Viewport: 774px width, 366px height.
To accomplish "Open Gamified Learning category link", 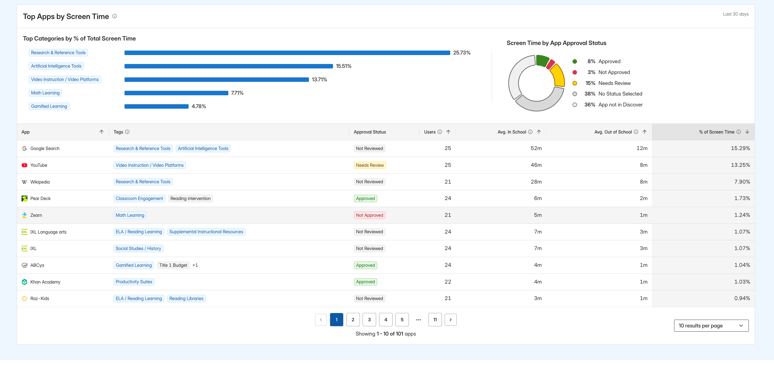I will coord(49,106).
